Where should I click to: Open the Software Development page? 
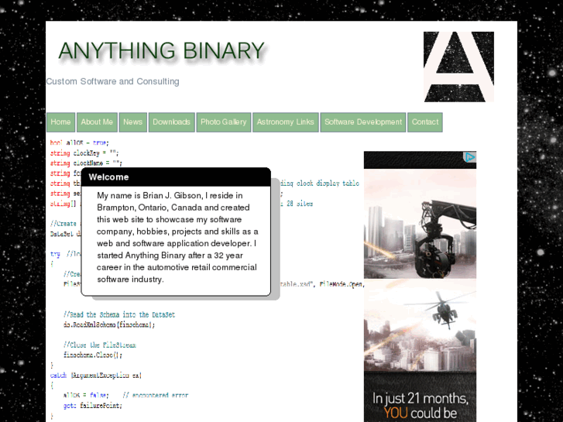[363, 122]
